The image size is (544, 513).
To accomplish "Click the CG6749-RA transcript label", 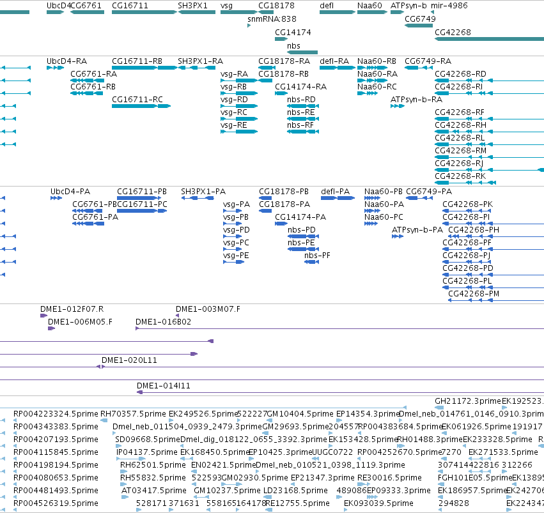I will click(428, 61).
